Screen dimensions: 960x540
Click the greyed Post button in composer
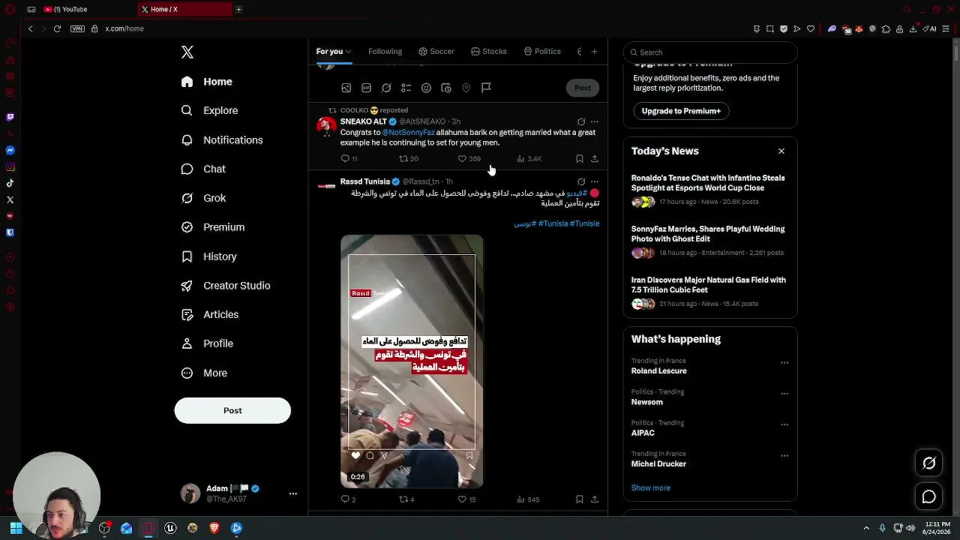[583, 88]
